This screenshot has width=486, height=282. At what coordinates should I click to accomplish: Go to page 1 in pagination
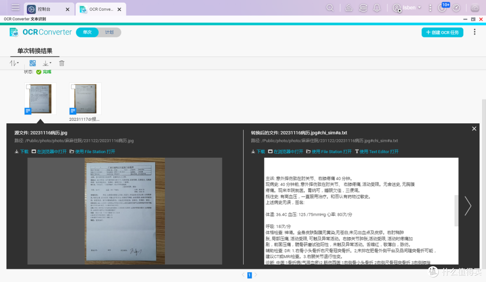(249, 275)
